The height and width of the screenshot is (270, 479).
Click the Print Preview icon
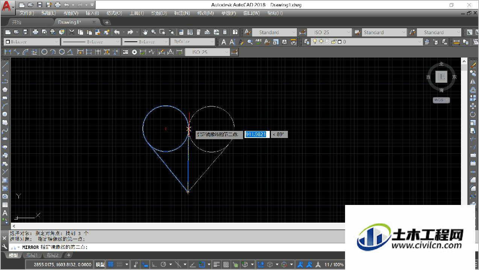click(44, 32)
